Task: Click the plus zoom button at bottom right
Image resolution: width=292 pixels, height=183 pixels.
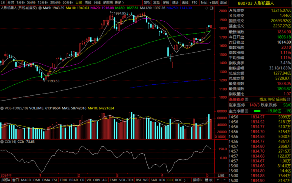Action: pyautogui.click(x=217, y=180)
